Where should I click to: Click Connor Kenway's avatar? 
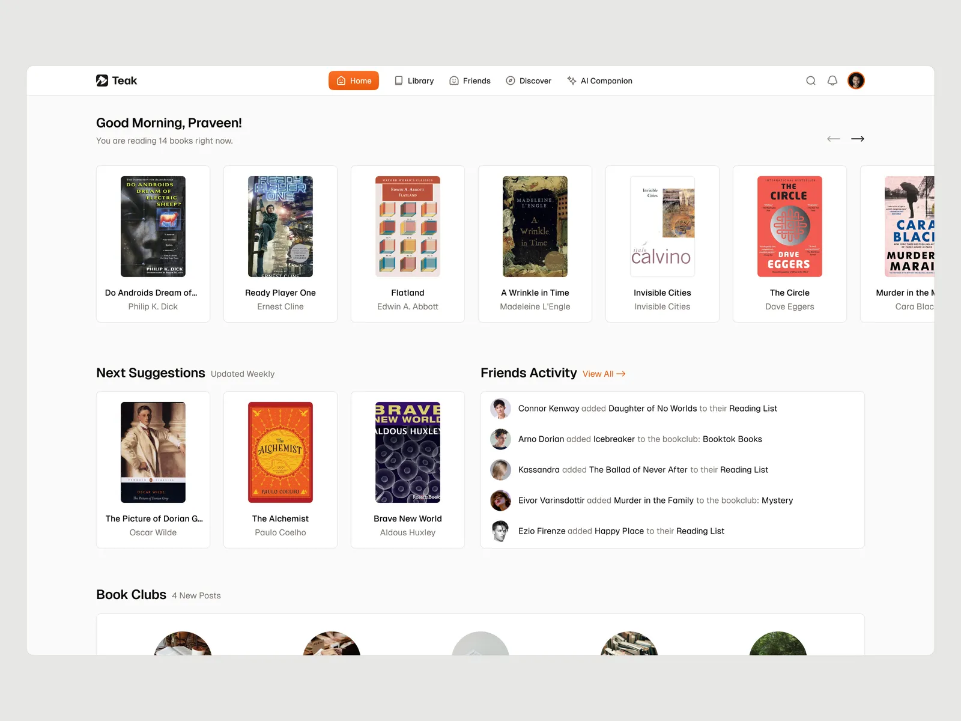pos(500,409)
